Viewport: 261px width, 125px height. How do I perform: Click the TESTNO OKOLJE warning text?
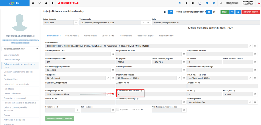pos(68,3)
